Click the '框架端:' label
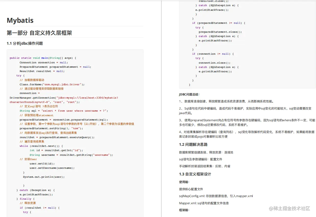Viewport: 316px width, 217px height. [x=184, y=210]
